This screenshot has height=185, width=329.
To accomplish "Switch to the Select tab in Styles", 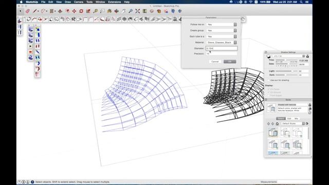I will coord(281,119).
